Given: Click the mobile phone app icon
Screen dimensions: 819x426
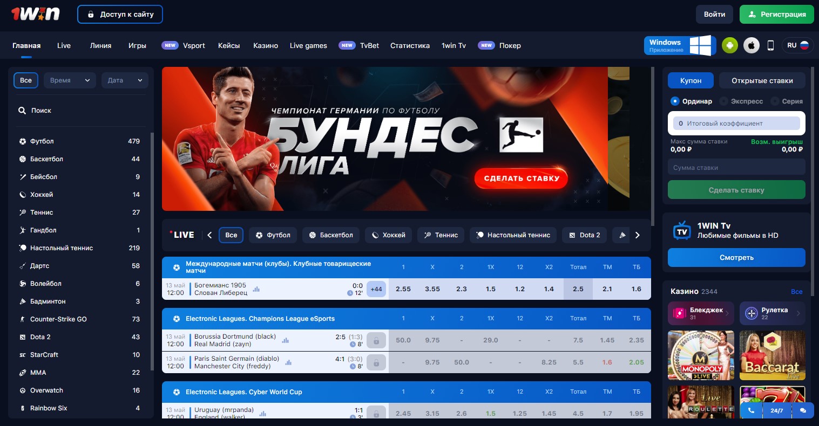Looking at the screenshot, I should [x=772, y=45].
